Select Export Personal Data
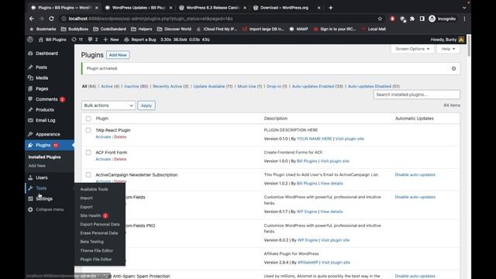Image resolution: width=496 pixels, height=279 pixels. [x=100, y=224]
